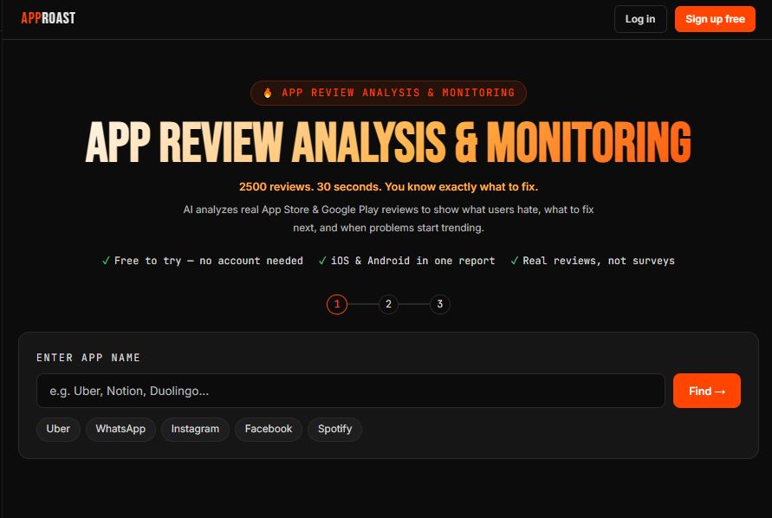Image resolution: width=772 pixels, height=518 pixels.
Task: Click the AppRoast logo
Action: tap(49, 18)
